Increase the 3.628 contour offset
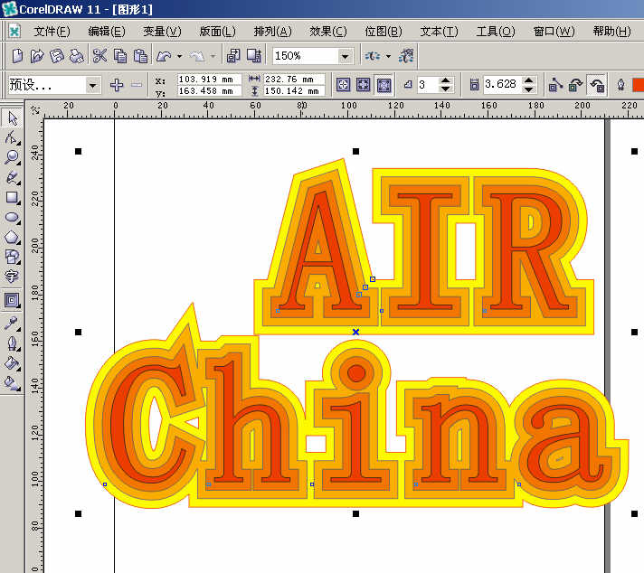The height and width of the screenshot is (573, 644). 529,80
